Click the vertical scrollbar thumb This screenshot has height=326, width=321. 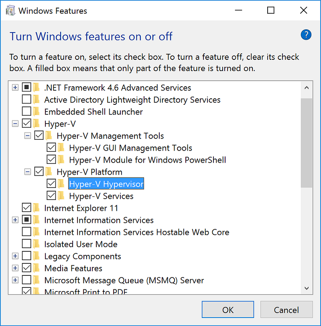coord(307,143)
